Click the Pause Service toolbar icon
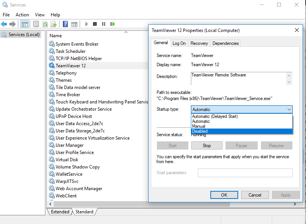 point(104,24)
